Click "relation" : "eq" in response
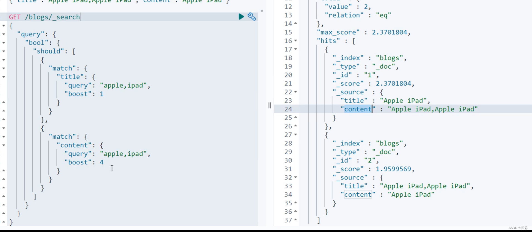Screen dimensions: 532x232 click(358, 15)
